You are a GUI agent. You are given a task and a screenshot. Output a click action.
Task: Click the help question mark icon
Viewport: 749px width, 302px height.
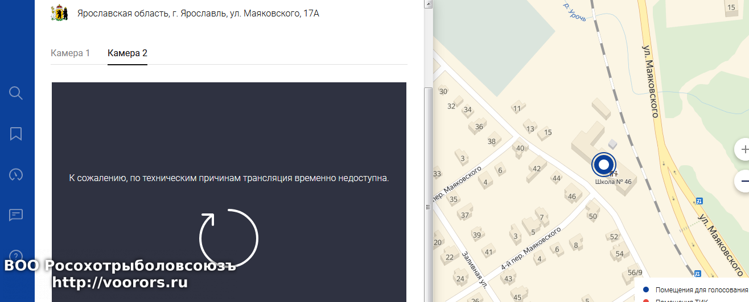coord(16,255)
